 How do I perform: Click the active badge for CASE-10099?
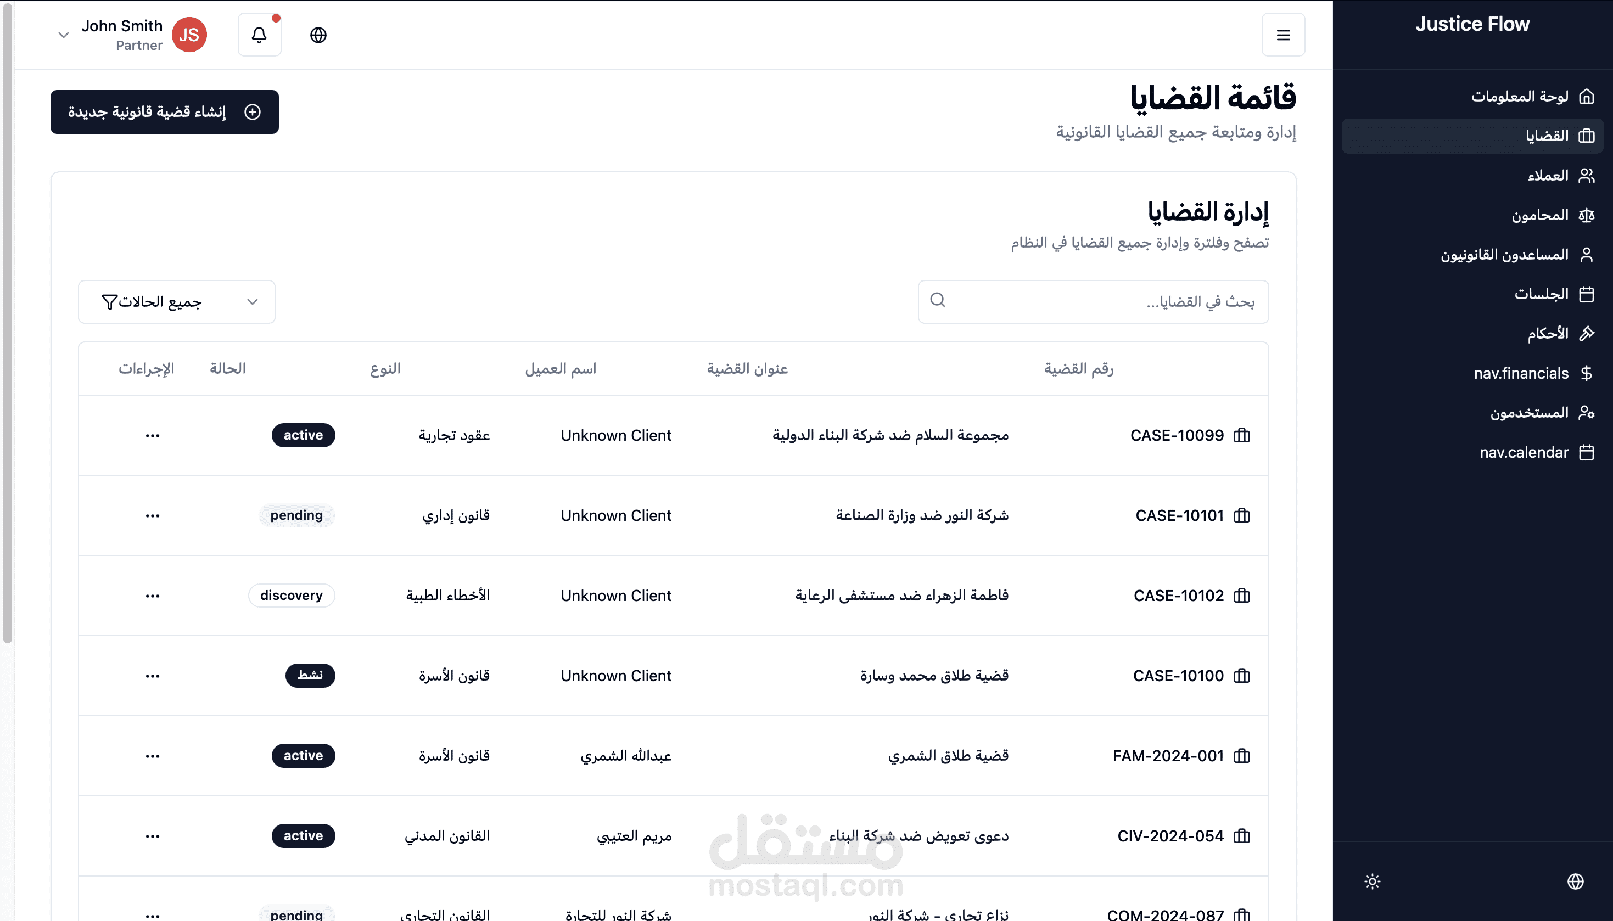click(x=303, y=435)
